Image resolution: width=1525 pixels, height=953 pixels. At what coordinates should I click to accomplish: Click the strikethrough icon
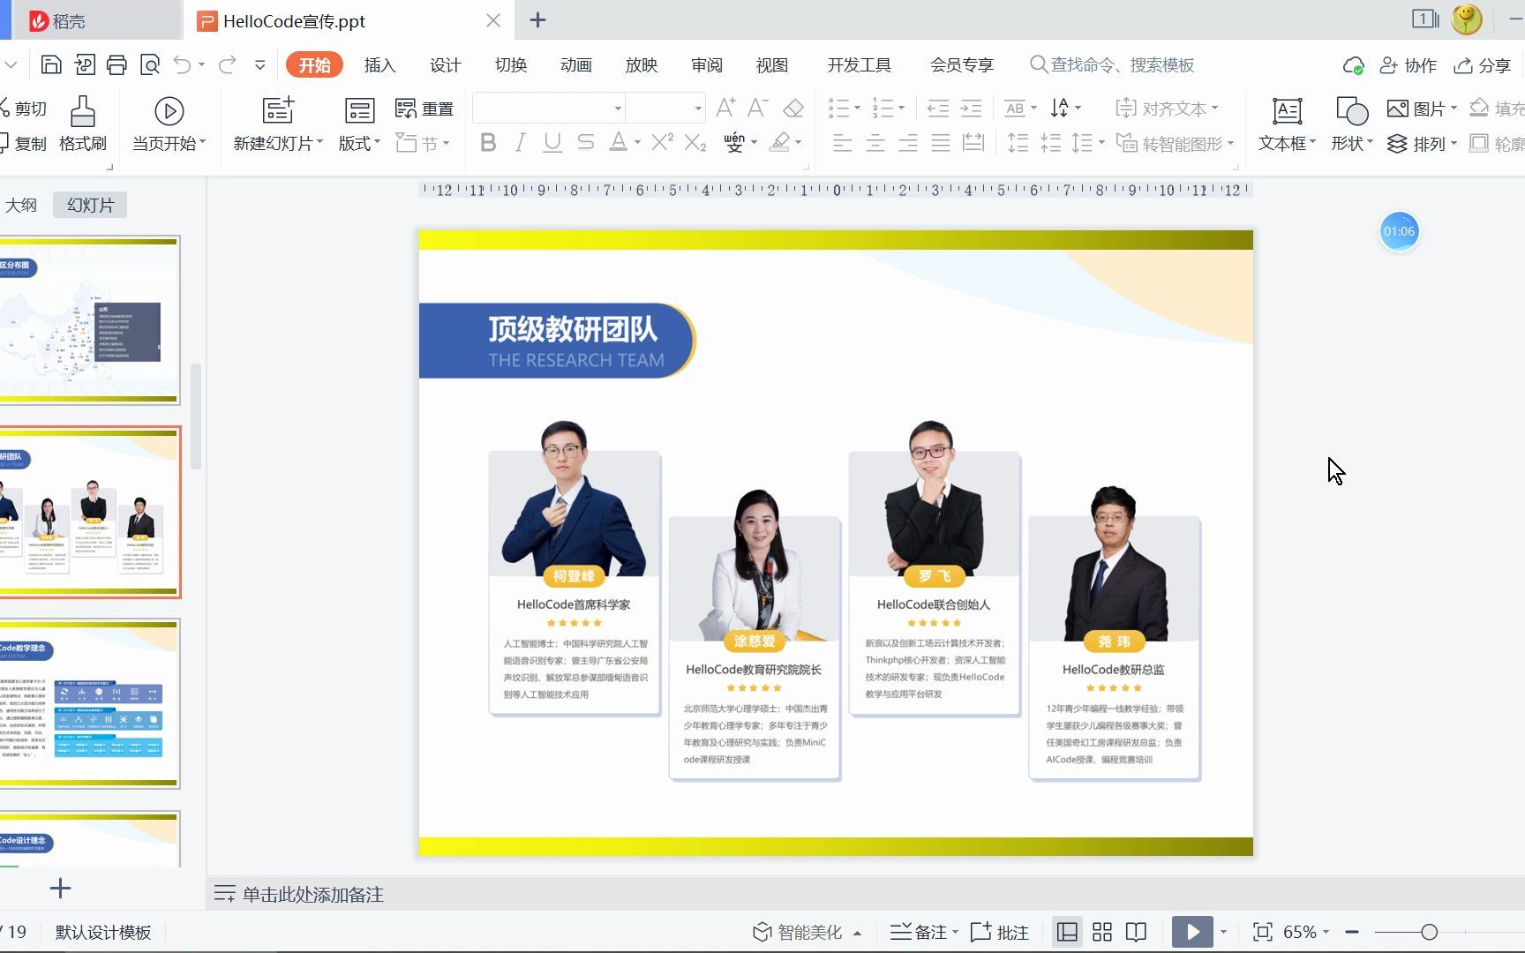[585, 142]
